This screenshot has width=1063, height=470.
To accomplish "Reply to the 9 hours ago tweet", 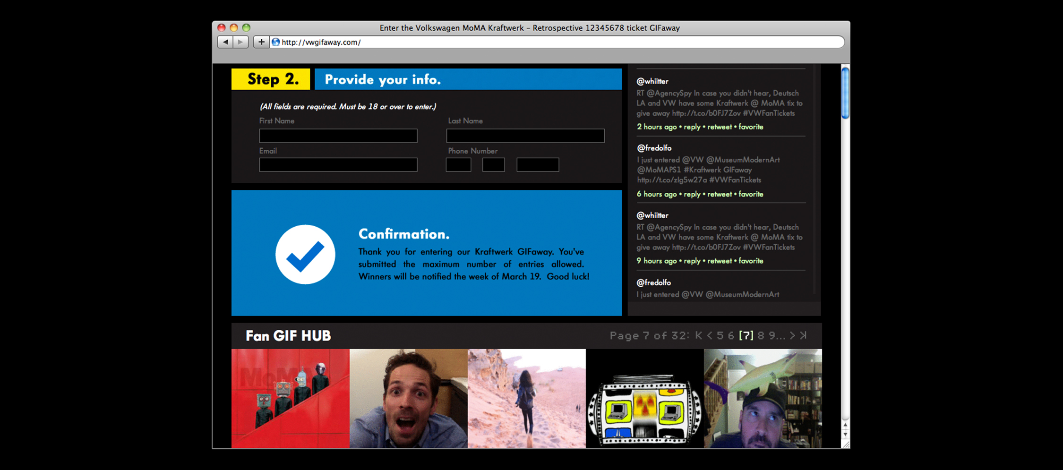I will 692,261.
